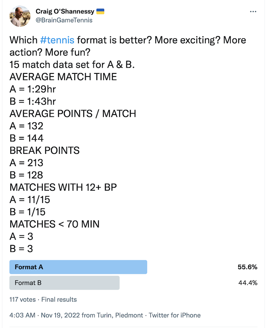Click the MATCHES WITH 12+ BP line
The width and height of the screenshot is (269, 328).
pyautogui.click(x=63, y=187)
